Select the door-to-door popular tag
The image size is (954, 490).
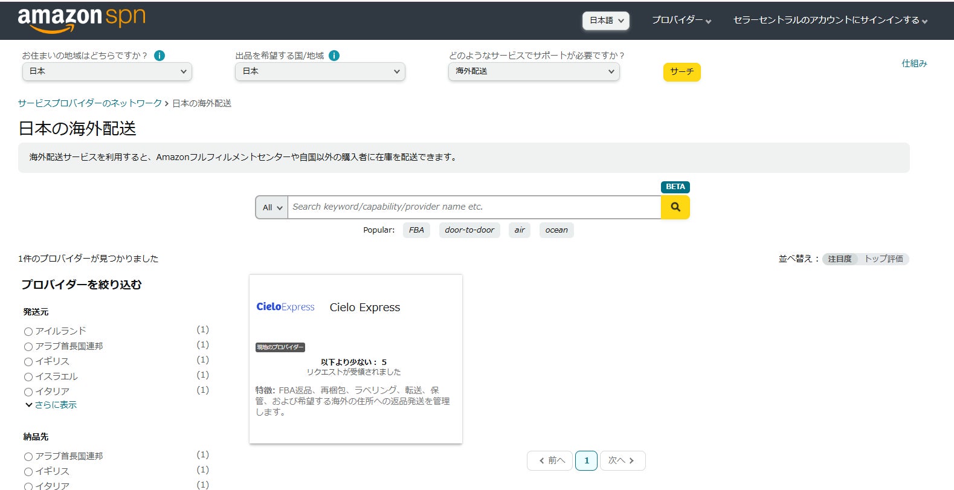(x=469, y=230)
